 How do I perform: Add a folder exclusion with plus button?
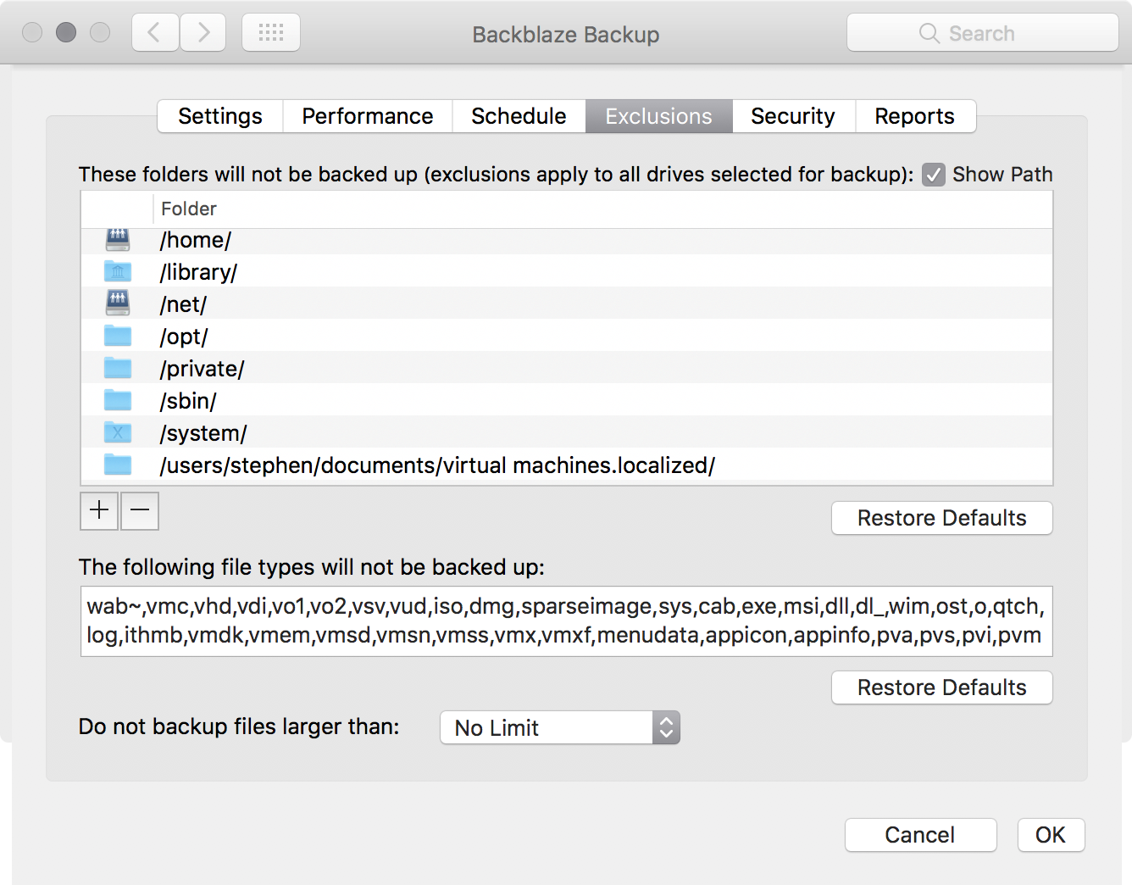click(x=99, y=510)
